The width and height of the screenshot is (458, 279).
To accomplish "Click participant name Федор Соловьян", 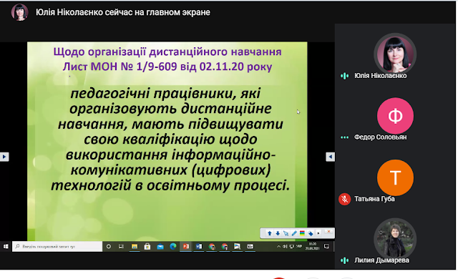I will (x=380, y=137).
